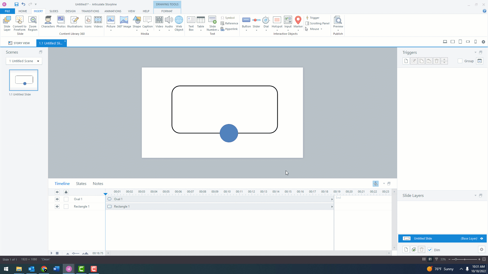The width and height of the screenshot is (488, 274).
Task: Switch to the ANIMATIONS ribbon tab
Action: pos(113,11)
